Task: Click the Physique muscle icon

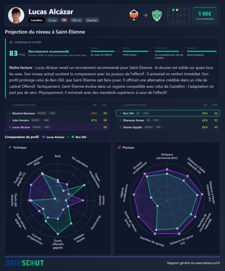Action: click(119, 147)
